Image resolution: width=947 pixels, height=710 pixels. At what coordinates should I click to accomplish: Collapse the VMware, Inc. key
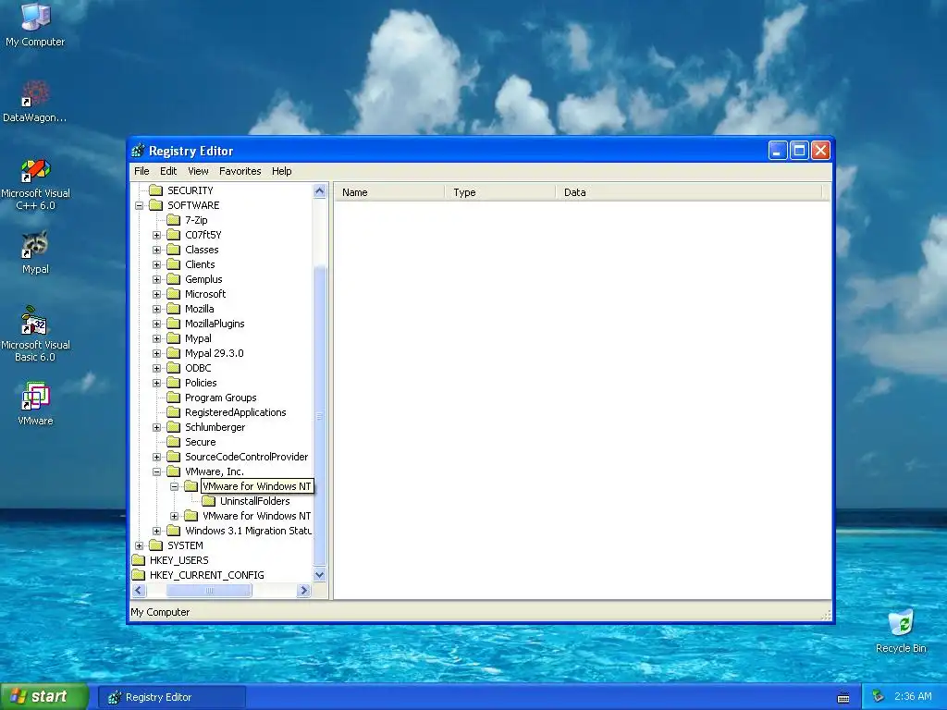[x=157, y=471]
